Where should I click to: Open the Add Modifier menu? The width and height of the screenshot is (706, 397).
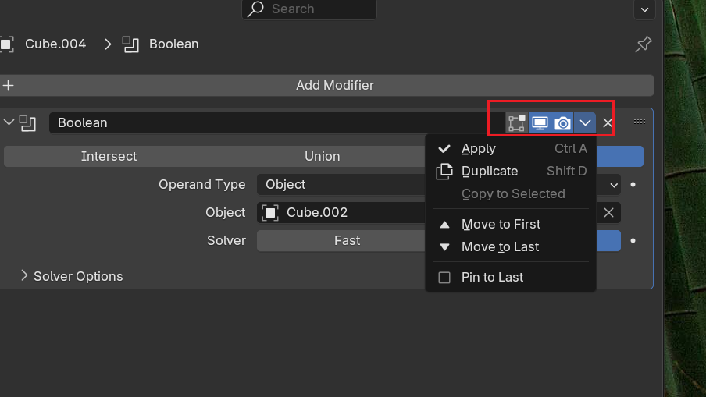click(327, 86)
